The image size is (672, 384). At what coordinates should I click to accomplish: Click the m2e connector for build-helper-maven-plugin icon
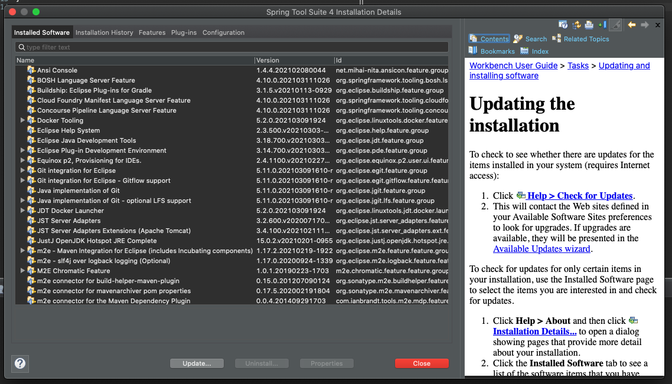pos(31,281)
